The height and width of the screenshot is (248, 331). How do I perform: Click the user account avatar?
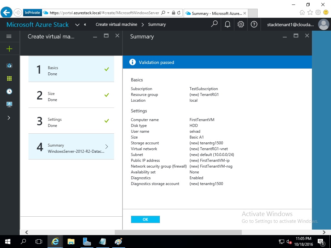point(324,25)
